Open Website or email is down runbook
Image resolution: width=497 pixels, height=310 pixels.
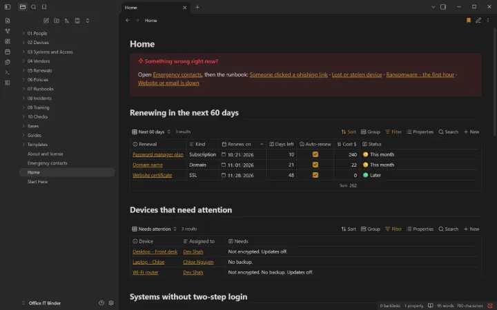point(168,83)
